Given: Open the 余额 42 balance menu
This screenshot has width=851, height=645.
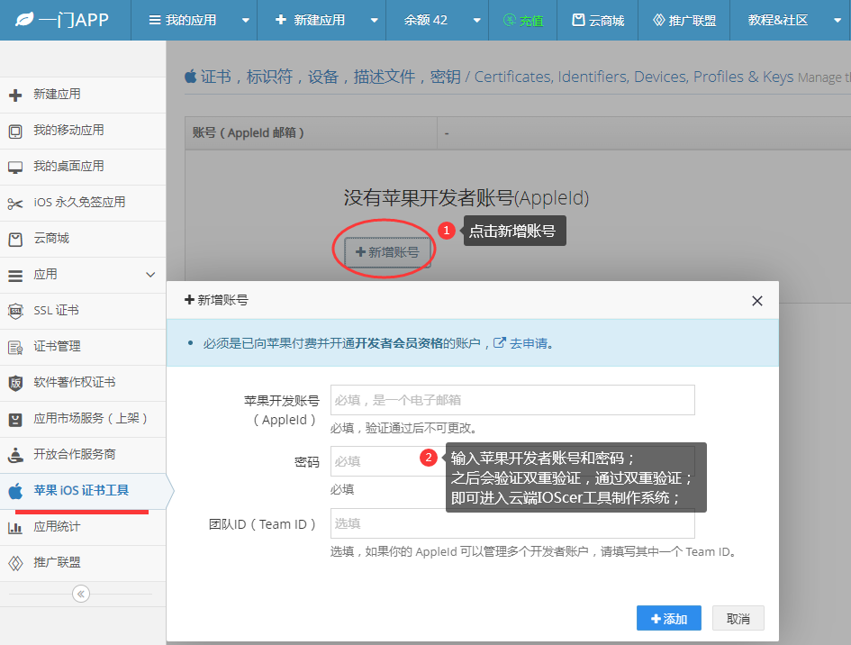Looking at the screenshot, I should (x=425, y=20).
